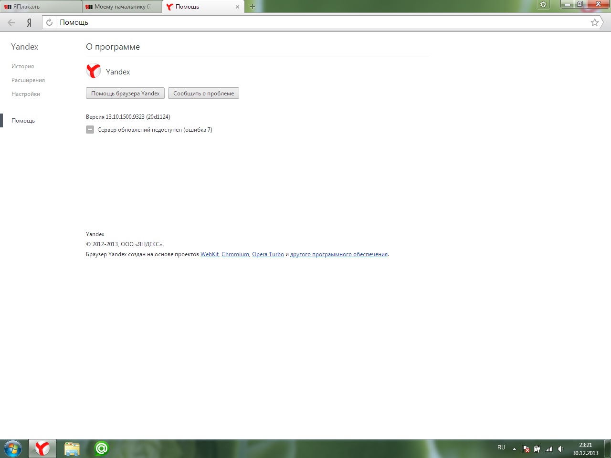Open the Windows Start menu
This screenshot has width=611, height=458.
click(12, 448)
